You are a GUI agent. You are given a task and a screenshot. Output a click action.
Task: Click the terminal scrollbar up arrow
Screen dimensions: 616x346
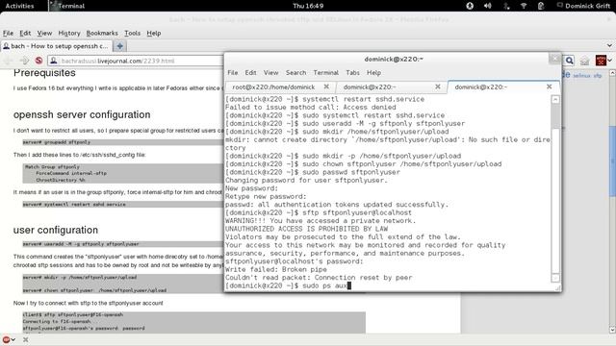pyautogui.click(x=555, y=99)
